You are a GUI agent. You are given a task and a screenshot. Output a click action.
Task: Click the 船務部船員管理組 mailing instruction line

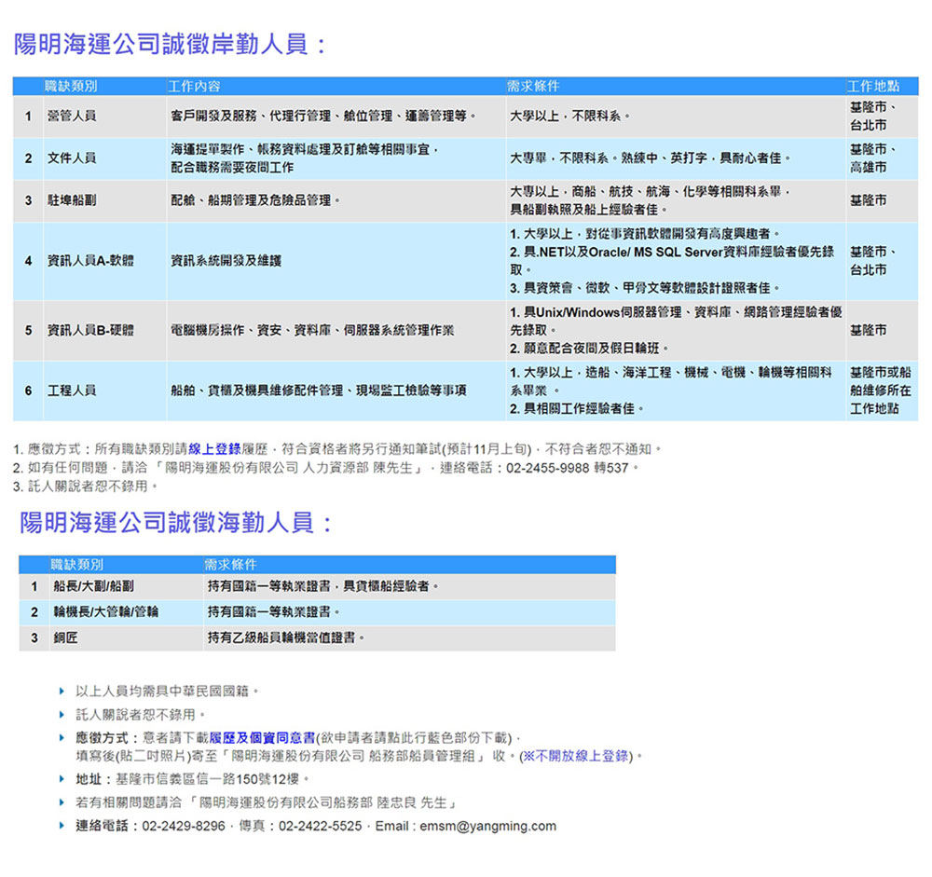[x=359, y=756]
